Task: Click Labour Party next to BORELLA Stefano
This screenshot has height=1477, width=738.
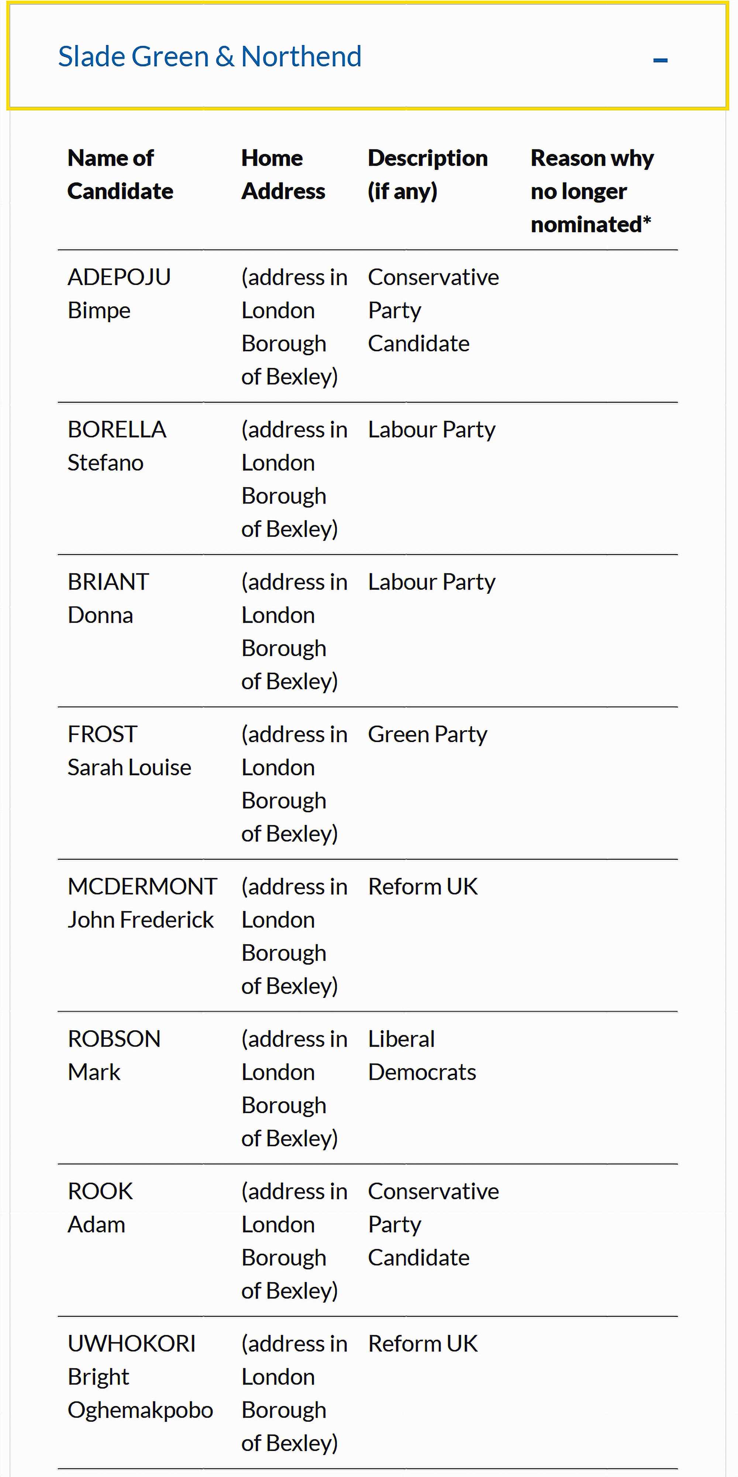Action: click(x=431, y=429)
